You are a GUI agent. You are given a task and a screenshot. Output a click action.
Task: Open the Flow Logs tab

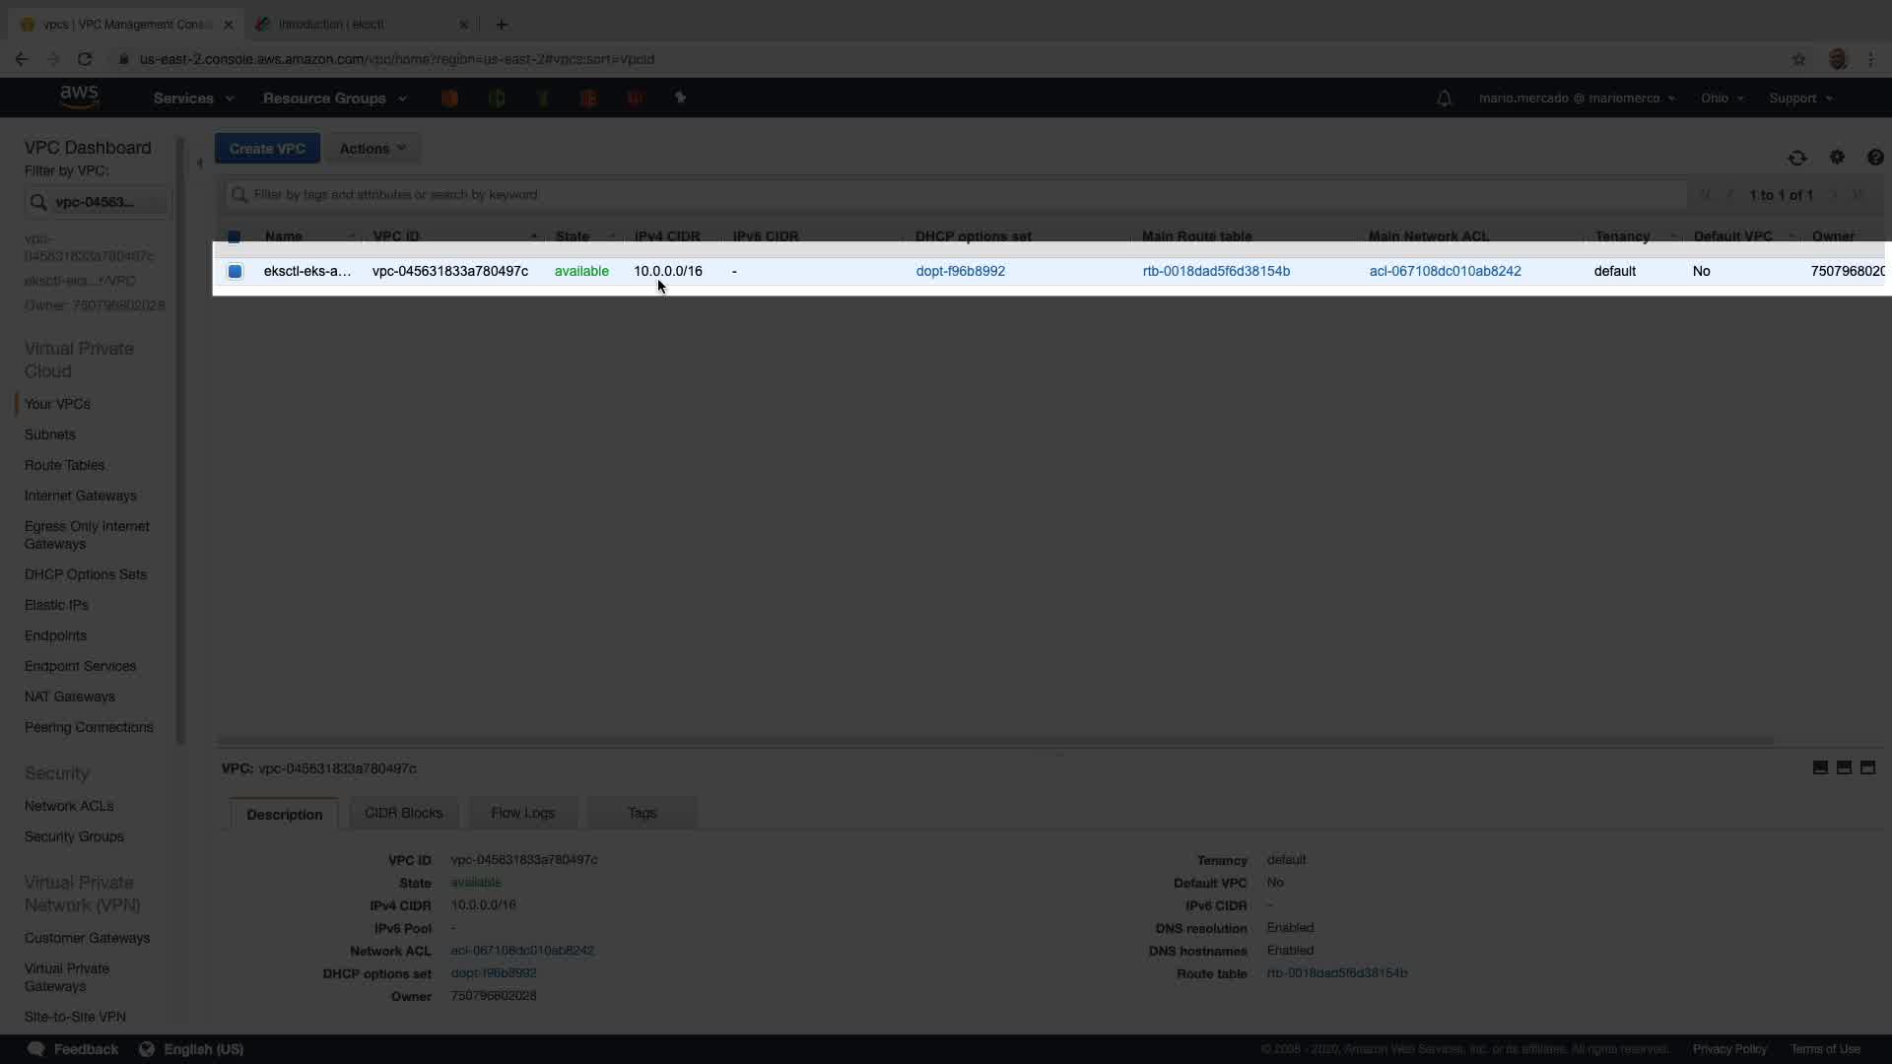pyautogui.click(x=522, y=813)
